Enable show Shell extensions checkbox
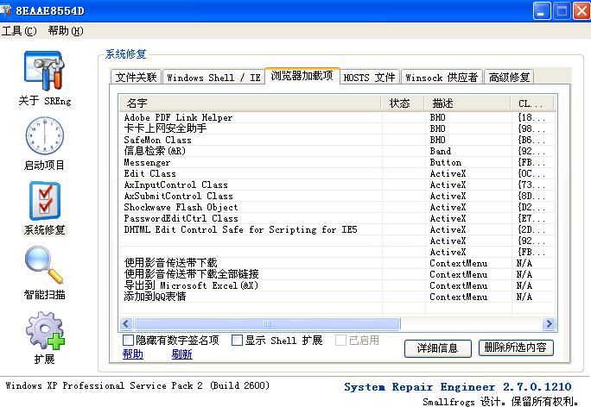This screenshot has width=591, height=413. [237, 340]
